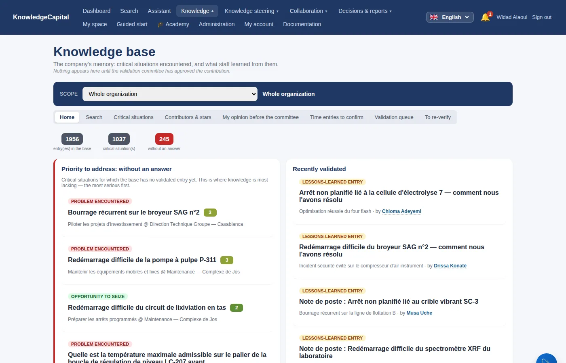Expand the Collaboration menu
Image resolution: width=566 pixels, height=363 pixels.
click(308, 11)
